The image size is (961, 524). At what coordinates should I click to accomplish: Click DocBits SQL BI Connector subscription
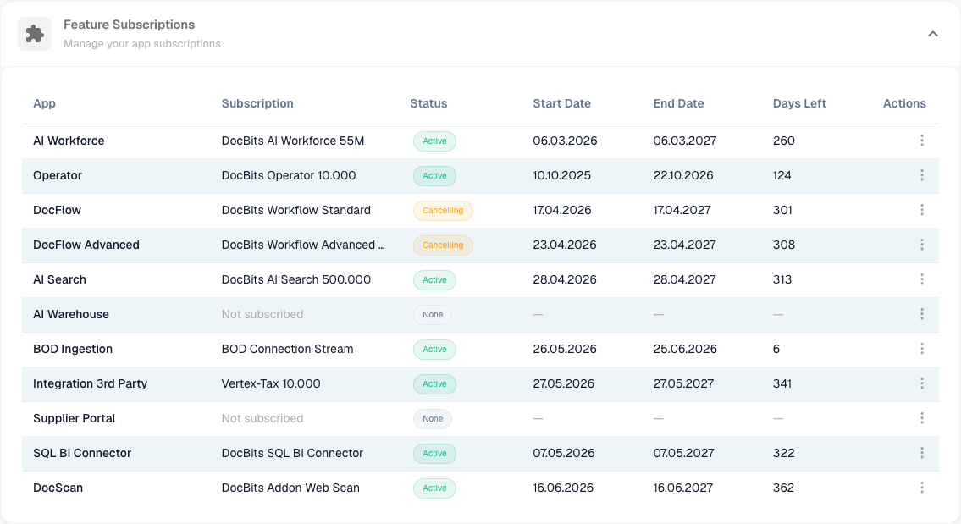click(292, 454)
